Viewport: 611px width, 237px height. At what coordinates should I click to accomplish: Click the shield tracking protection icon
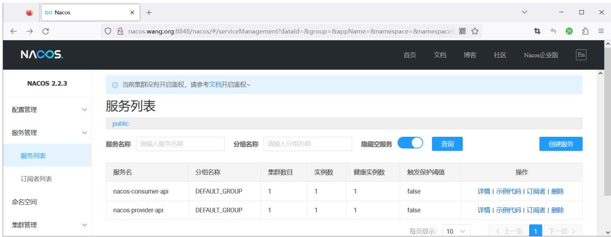[x=108, y=31]
